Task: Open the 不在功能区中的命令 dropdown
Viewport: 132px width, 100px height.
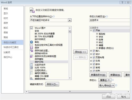Action: point(70,20)
